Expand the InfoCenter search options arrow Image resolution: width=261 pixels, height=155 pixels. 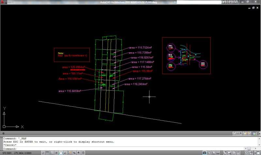tap(227, 2)
